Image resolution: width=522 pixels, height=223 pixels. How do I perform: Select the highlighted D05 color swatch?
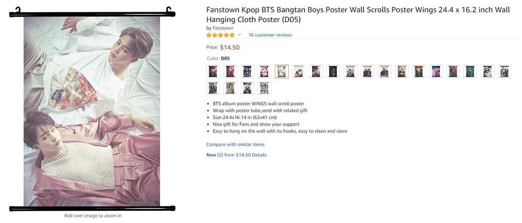tap(282, 71)
